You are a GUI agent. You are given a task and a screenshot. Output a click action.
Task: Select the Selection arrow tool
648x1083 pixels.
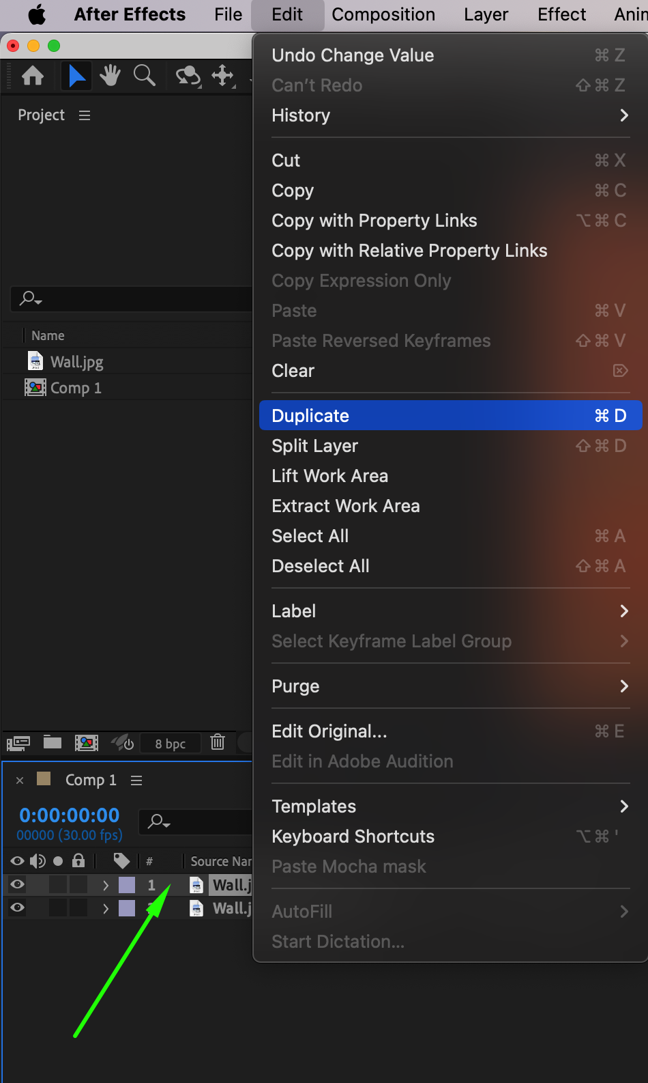(76, 76)
